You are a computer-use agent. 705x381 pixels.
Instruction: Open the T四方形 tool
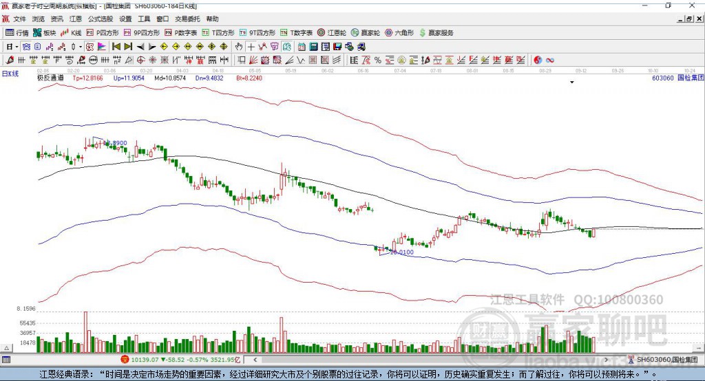218,33
